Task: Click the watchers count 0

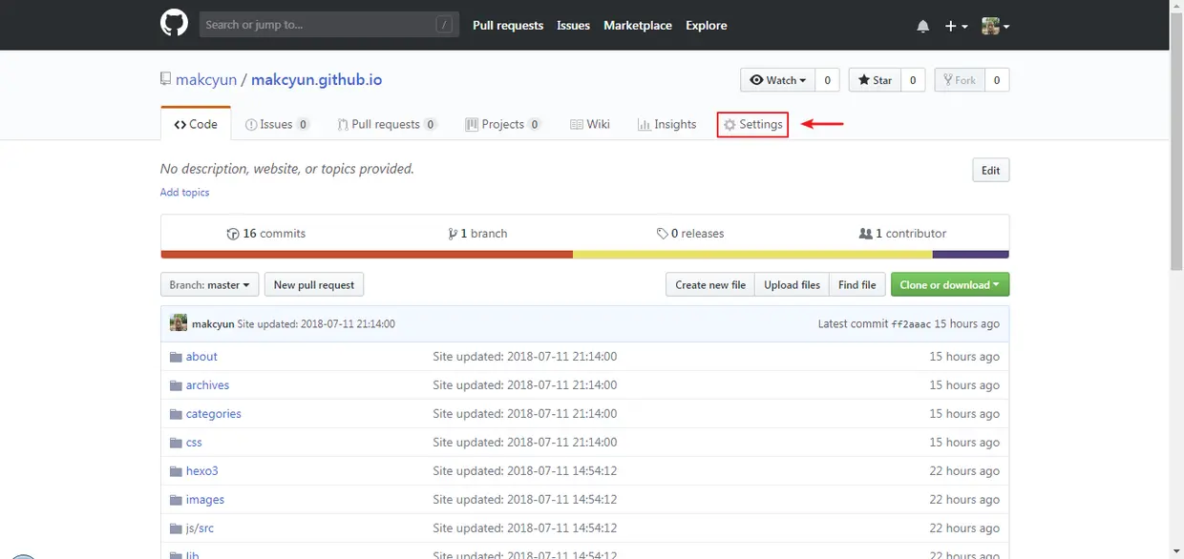Action: (x=827, y=80)
